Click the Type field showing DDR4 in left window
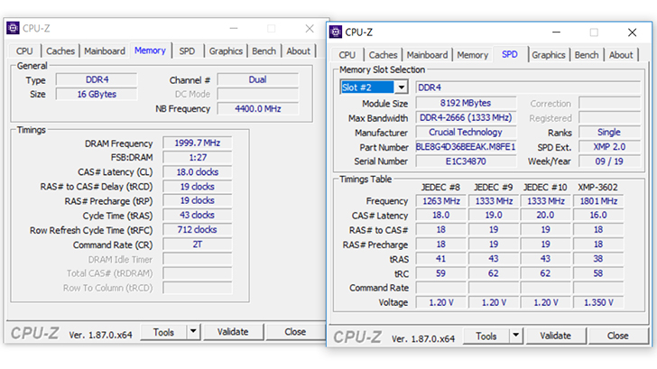The height and width of the screenshot is (369, 657). point(97,79)
